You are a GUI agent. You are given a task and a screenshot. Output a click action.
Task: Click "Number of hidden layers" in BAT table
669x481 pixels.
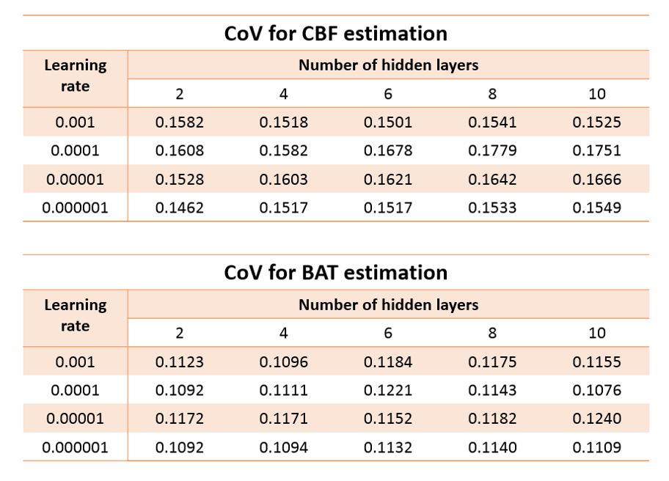[388, 304]
